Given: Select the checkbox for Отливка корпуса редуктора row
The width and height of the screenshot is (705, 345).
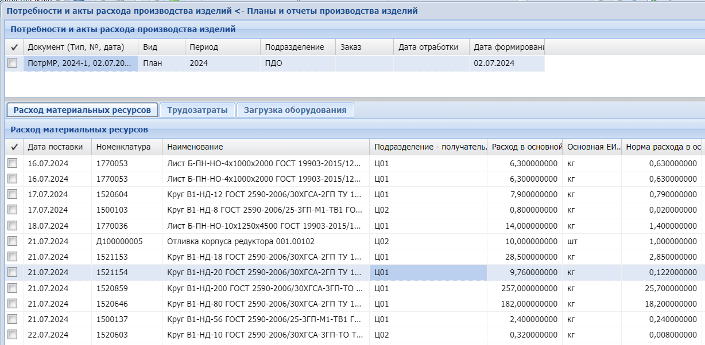Looking at the screenshot, I should point(12,241).
